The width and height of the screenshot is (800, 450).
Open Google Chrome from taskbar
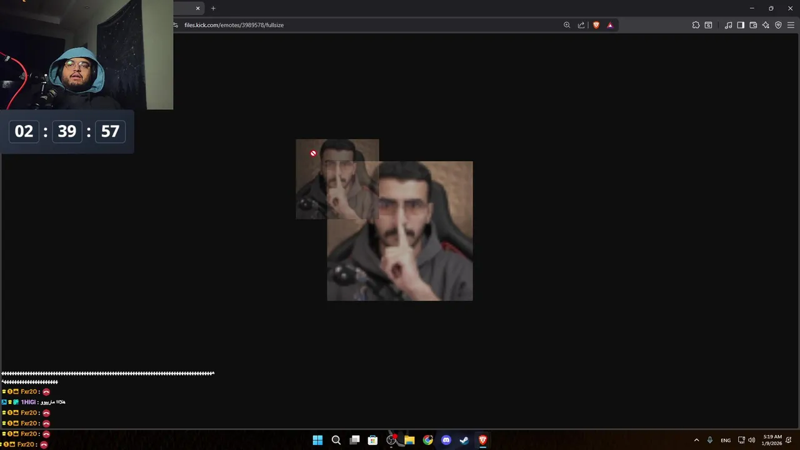(427, 440)
